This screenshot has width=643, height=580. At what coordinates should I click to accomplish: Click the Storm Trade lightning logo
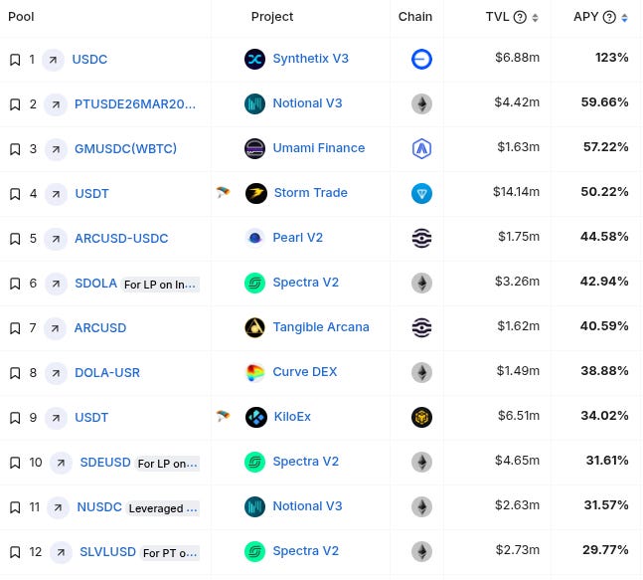tap(255, 193)
